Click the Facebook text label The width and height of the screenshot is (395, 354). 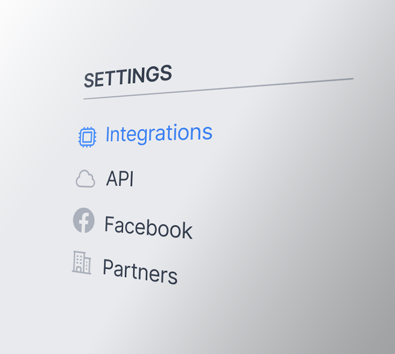[x=148, y=227]
